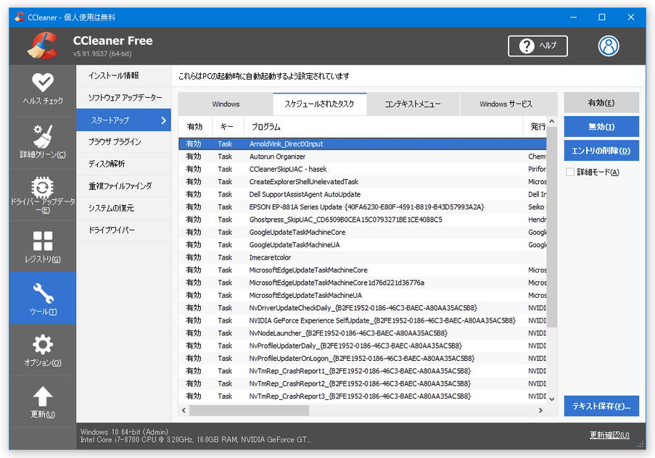Click the horizontal scrollbar right arrow
Screen dimensions: 655x458
[540, 410]
